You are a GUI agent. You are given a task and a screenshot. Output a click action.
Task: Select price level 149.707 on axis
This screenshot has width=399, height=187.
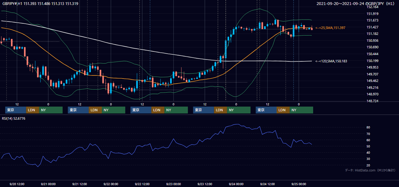[x=372, y=74]
